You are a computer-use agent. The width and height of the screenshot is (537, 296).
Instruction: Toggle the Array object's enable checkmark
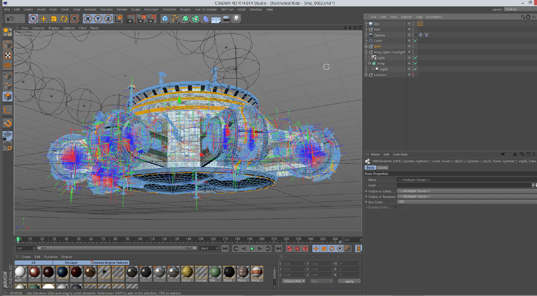tap(416, 63)
